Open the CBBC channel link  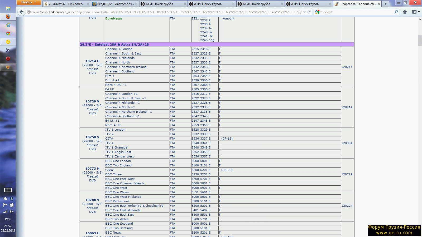[110, 170]
